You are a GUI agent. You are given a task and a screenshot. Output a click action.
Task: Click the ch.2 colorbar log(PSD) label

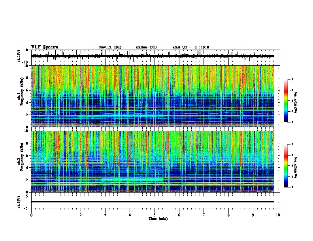296,168
